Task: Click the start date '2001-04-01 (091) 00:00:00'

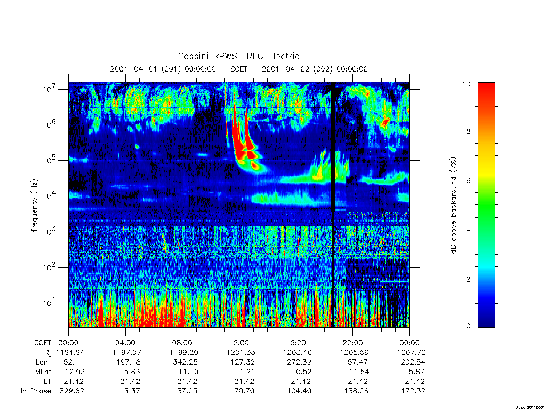Action: (x=163, y=69)
